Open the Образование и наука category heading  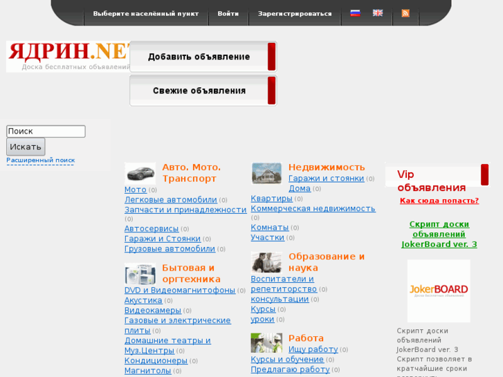click(327, 261)
